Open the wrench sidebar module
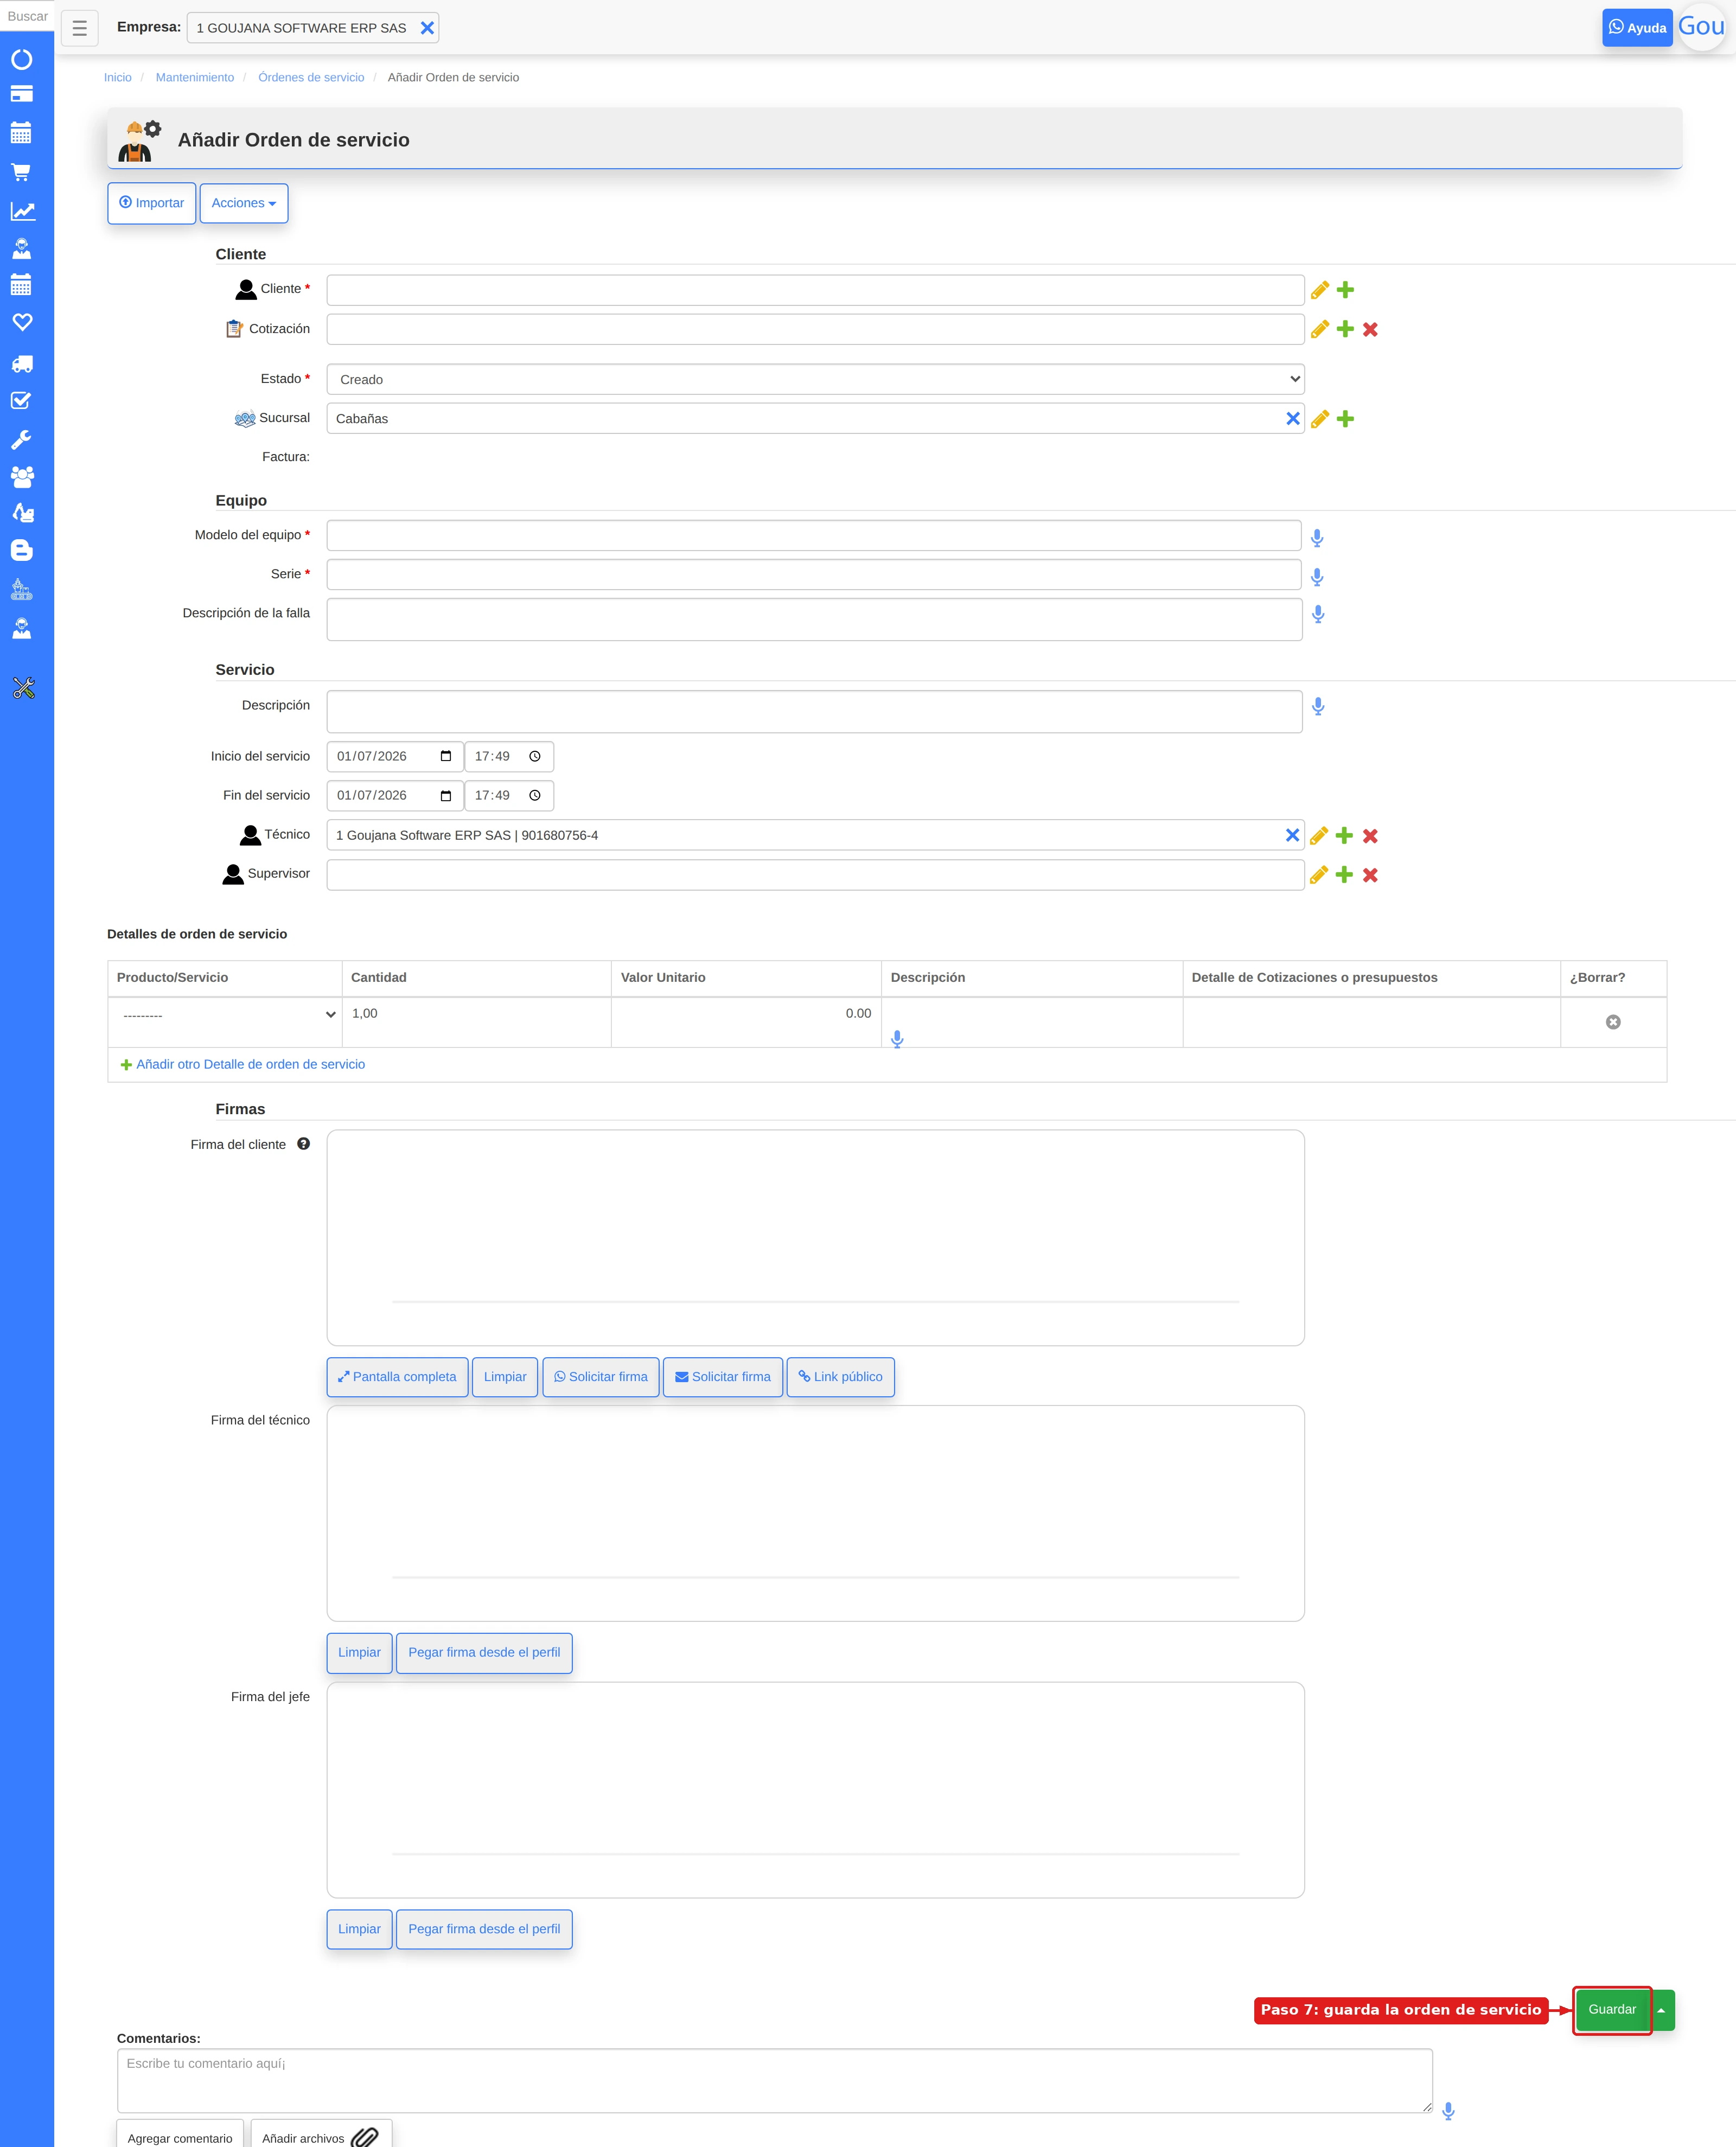The image size is (1736, 2147). pos(21,439)
